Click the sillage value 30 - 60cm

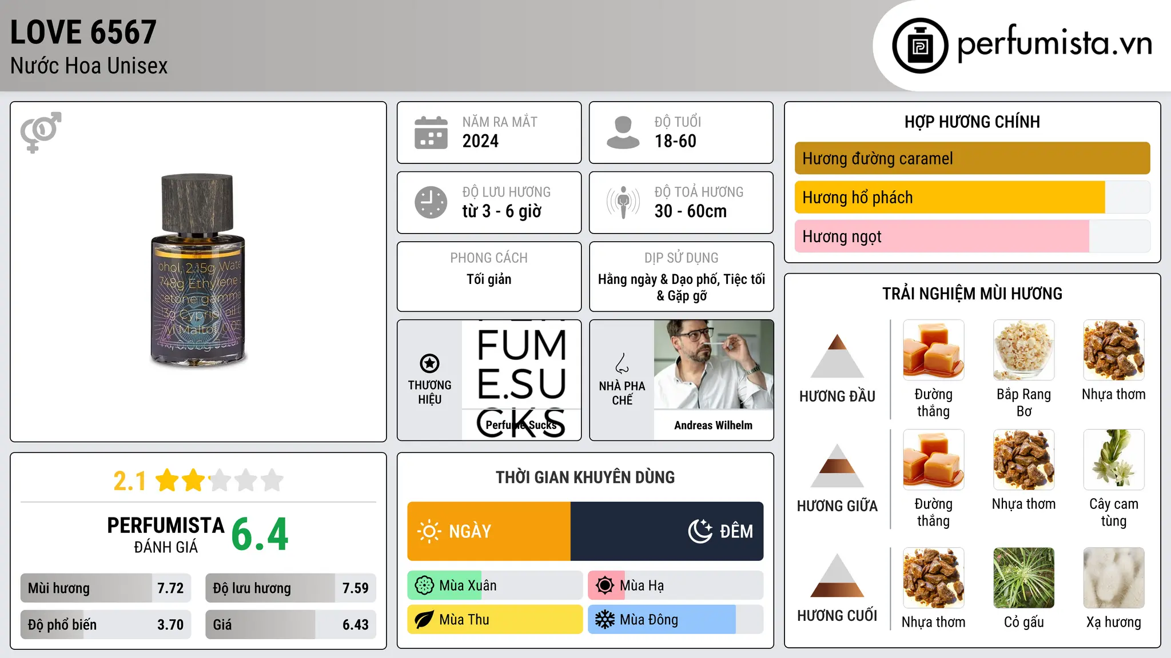(691, 211)
